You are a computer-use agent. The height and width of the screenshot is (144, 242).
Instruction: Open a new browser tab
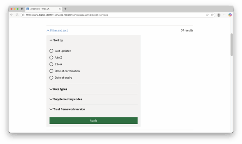tap(65, 9)
